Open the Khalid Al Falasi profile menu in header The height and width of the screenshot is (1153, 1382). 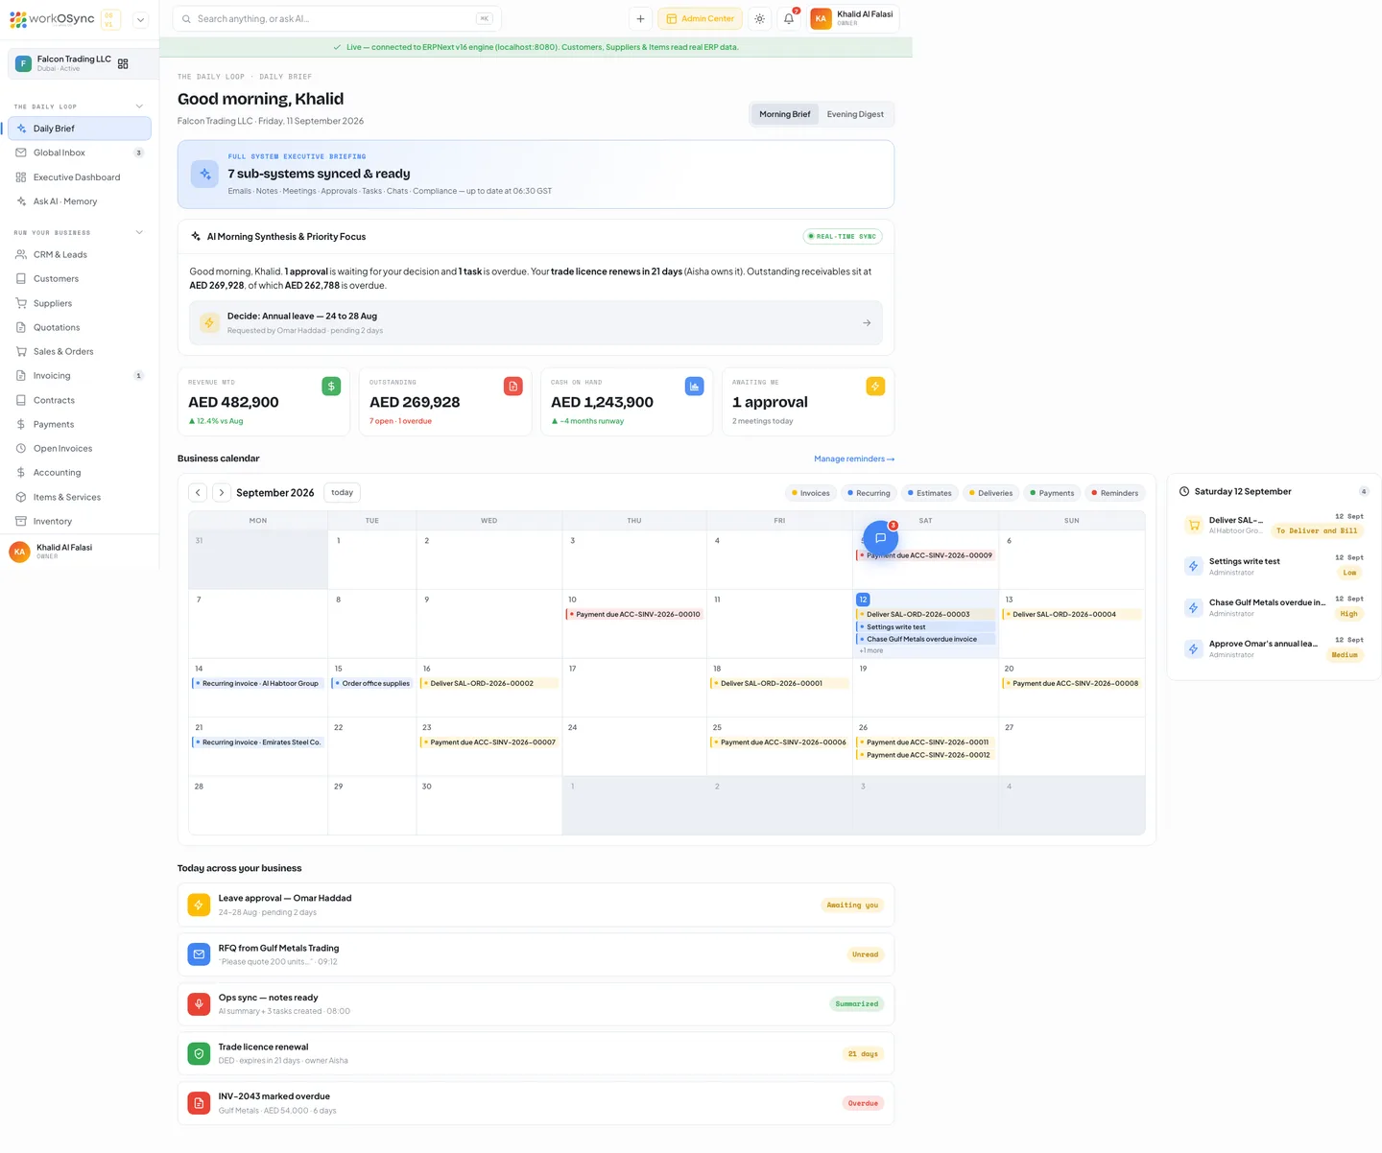pos(853,18)
